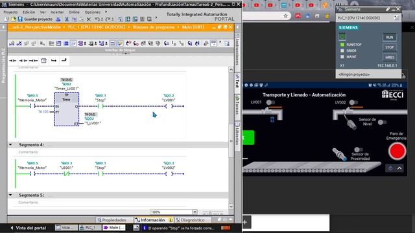The width and height of the screenshot is (415, 233).
Task: Insert an empty box instruction
Action: pyautogui.click(x=43, y=60)
